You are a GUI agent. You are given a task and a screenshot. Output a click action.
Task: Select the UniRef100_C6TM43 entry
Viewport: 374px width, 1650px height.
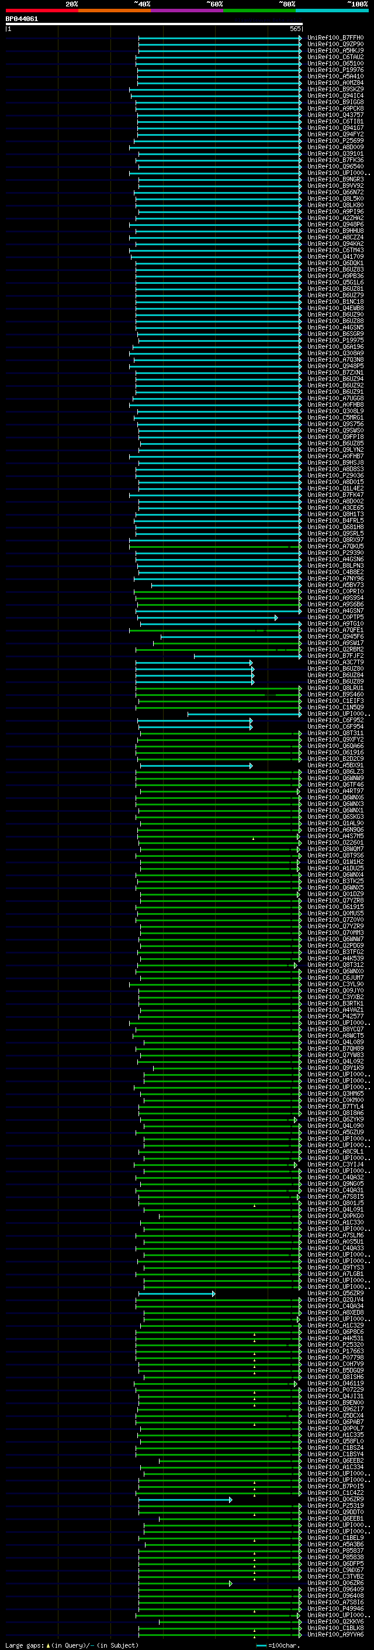(335, 251)
